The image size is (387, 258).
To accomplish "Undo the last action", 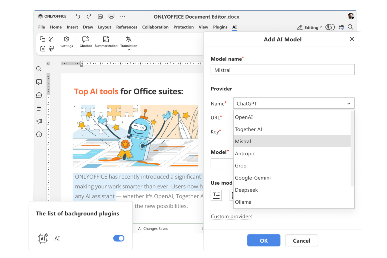I will [x=78, y=16].
